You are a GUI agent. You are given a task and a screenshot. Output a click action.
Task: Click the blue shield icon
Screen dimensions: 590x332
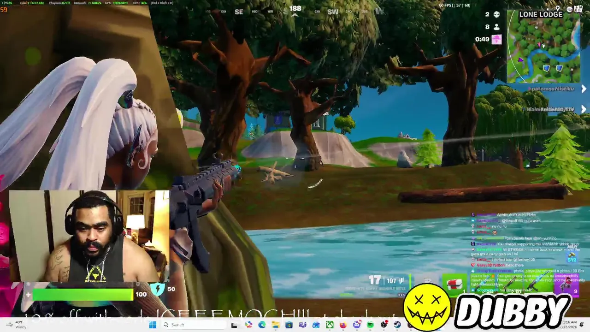coord(157,289)
